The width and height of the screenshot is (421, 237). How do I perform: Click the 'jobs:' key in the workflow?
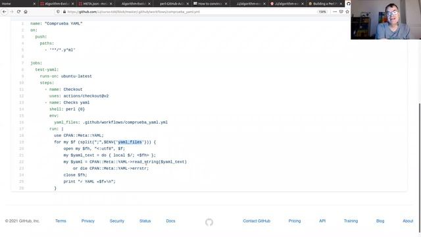click(36, 63)
